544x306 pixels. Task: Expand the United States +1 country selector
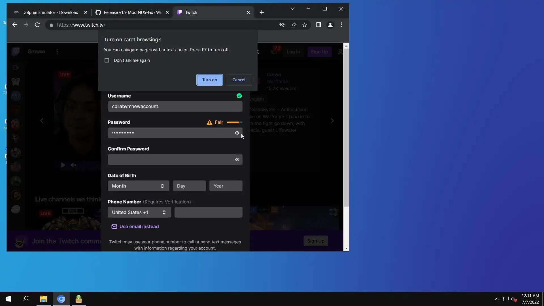point(139,212)
